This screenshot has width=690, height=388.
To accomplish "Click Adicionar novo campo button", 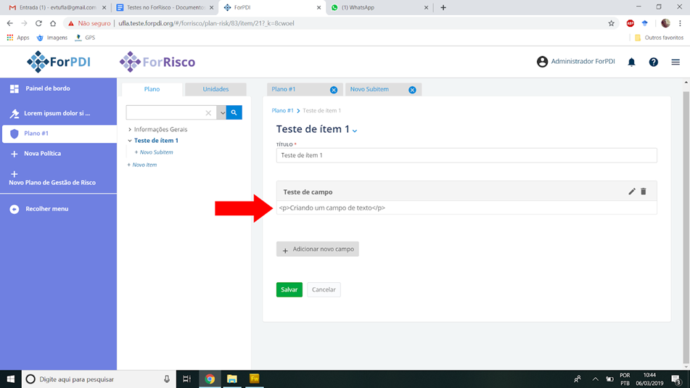I will pyautogui.click(x=317, y=249).
